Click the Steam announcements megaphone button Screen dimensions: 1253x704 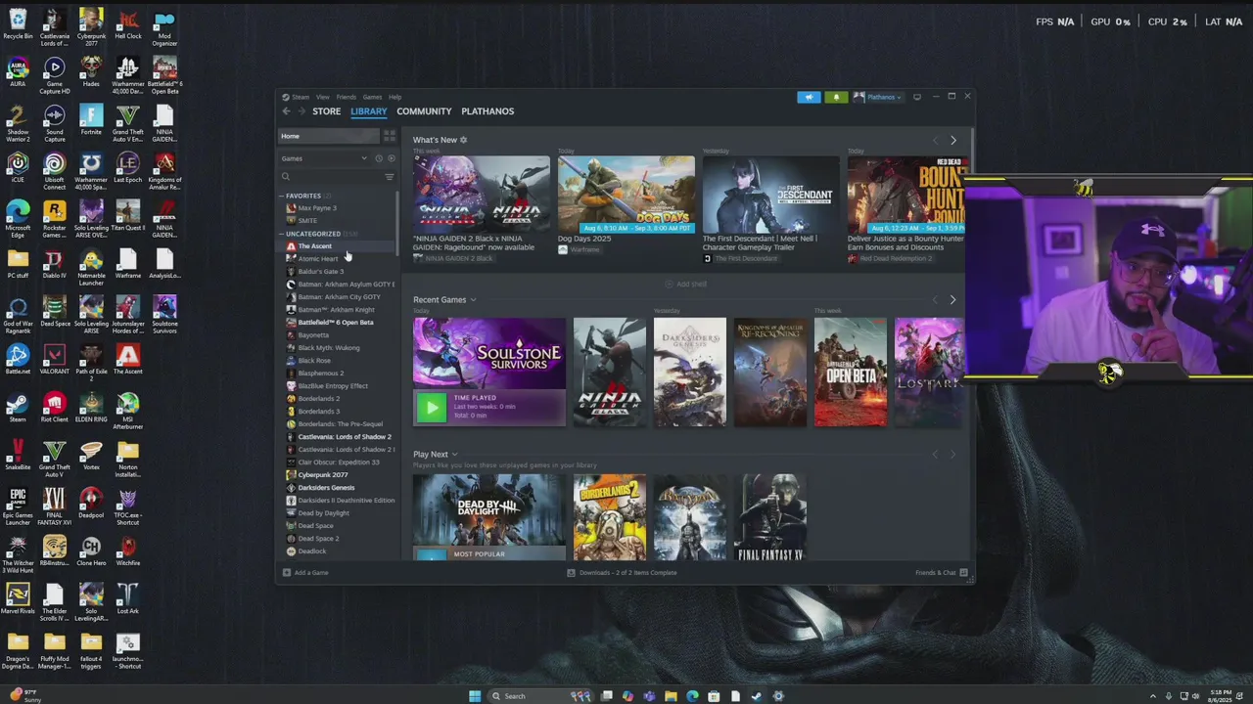[x=809, y=97]
